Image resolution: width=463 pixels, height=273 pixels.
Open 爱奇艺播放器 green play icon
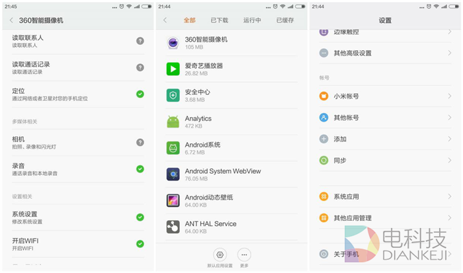click(x=173, y=69)
